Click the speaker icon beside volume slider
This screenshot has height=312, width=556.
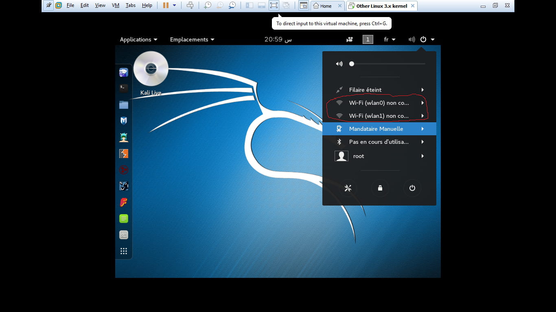click(339, 64)
